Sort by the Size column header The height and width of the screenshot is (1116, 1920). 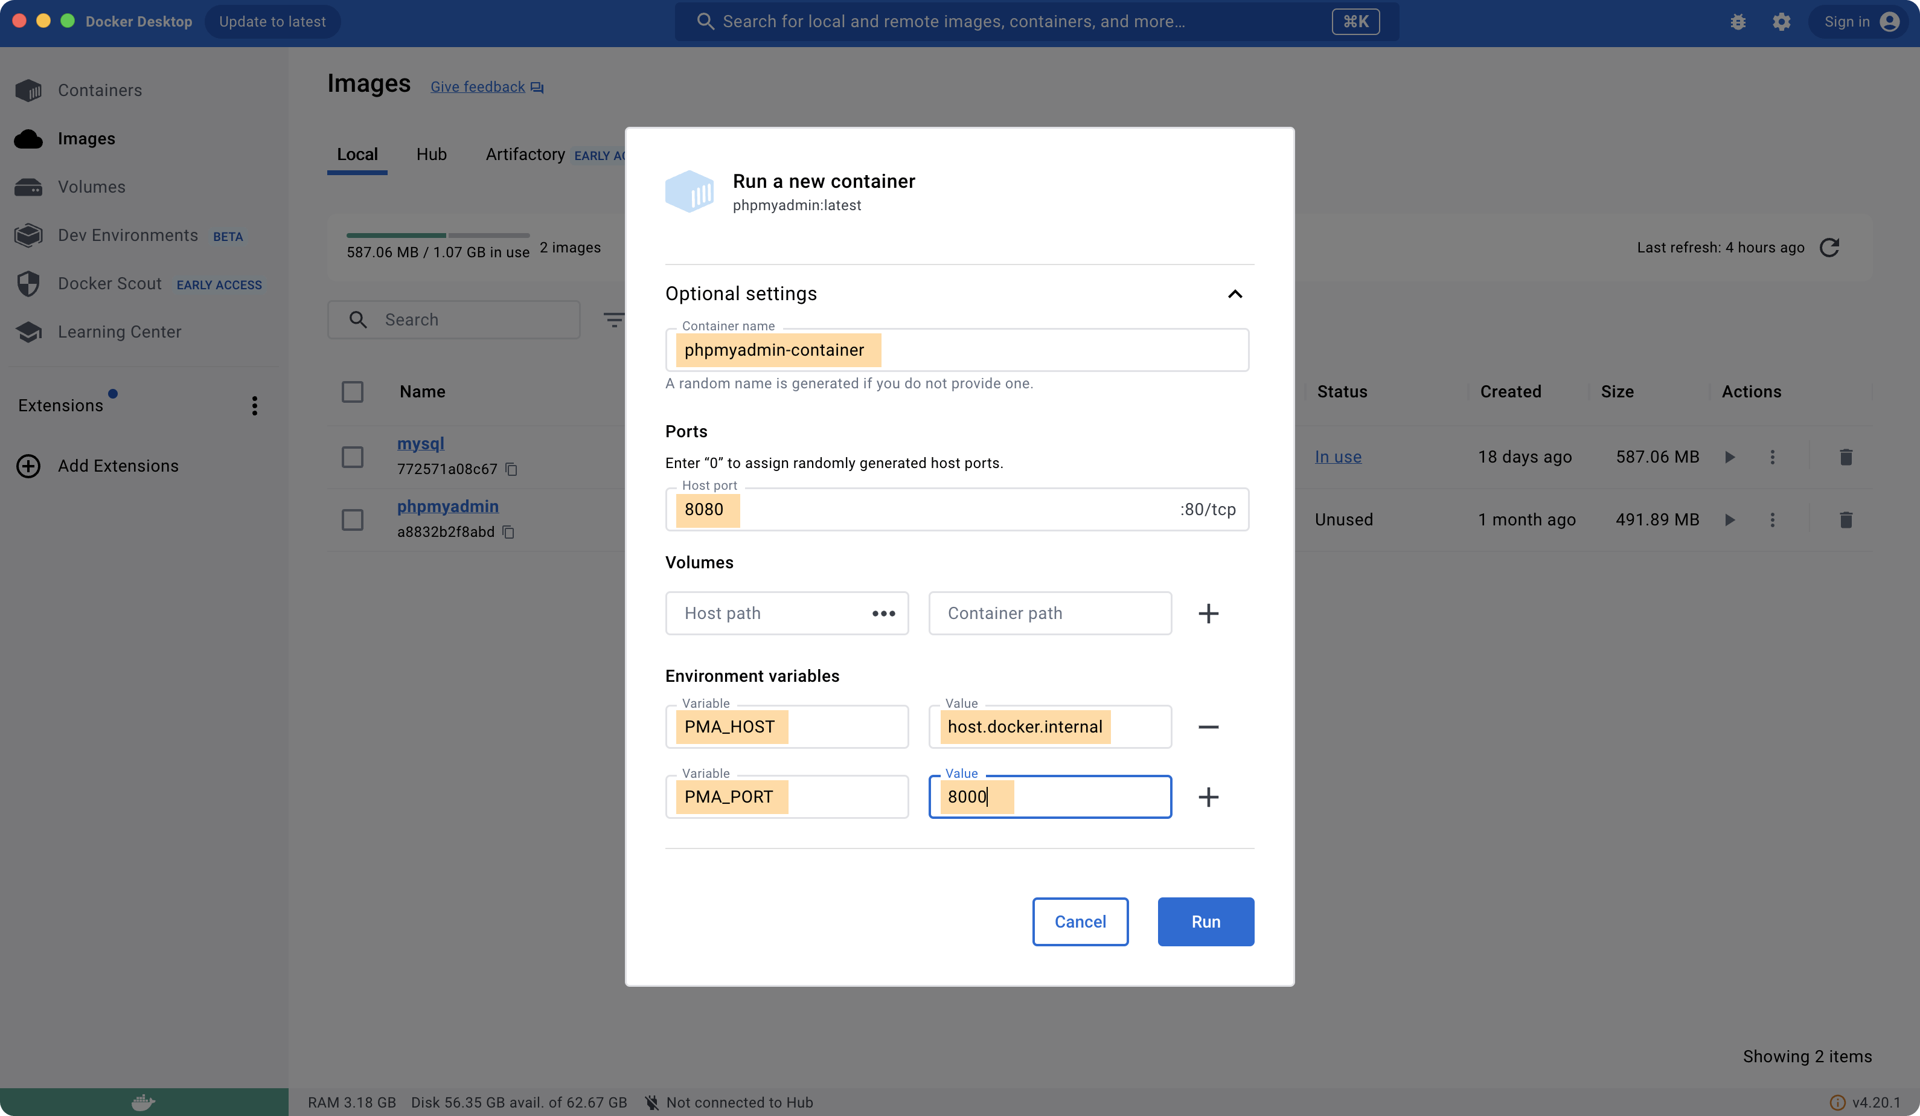pos(1617,392)
